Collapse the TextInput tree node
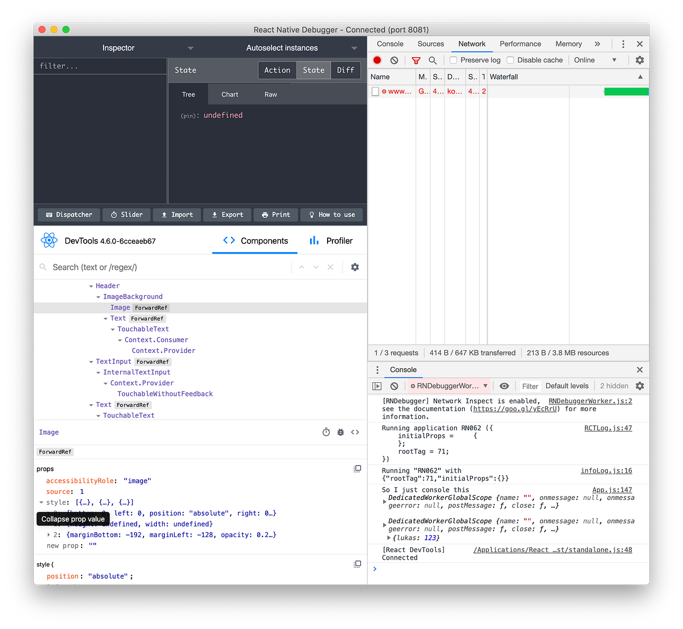This screenshot has height=629, width=683. click(x=91, y=362)
